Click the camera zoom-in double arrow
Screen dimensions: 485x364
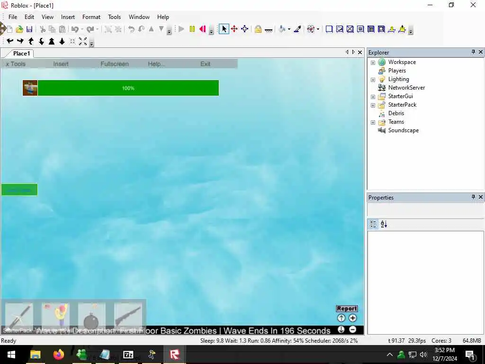pos(52,41)
